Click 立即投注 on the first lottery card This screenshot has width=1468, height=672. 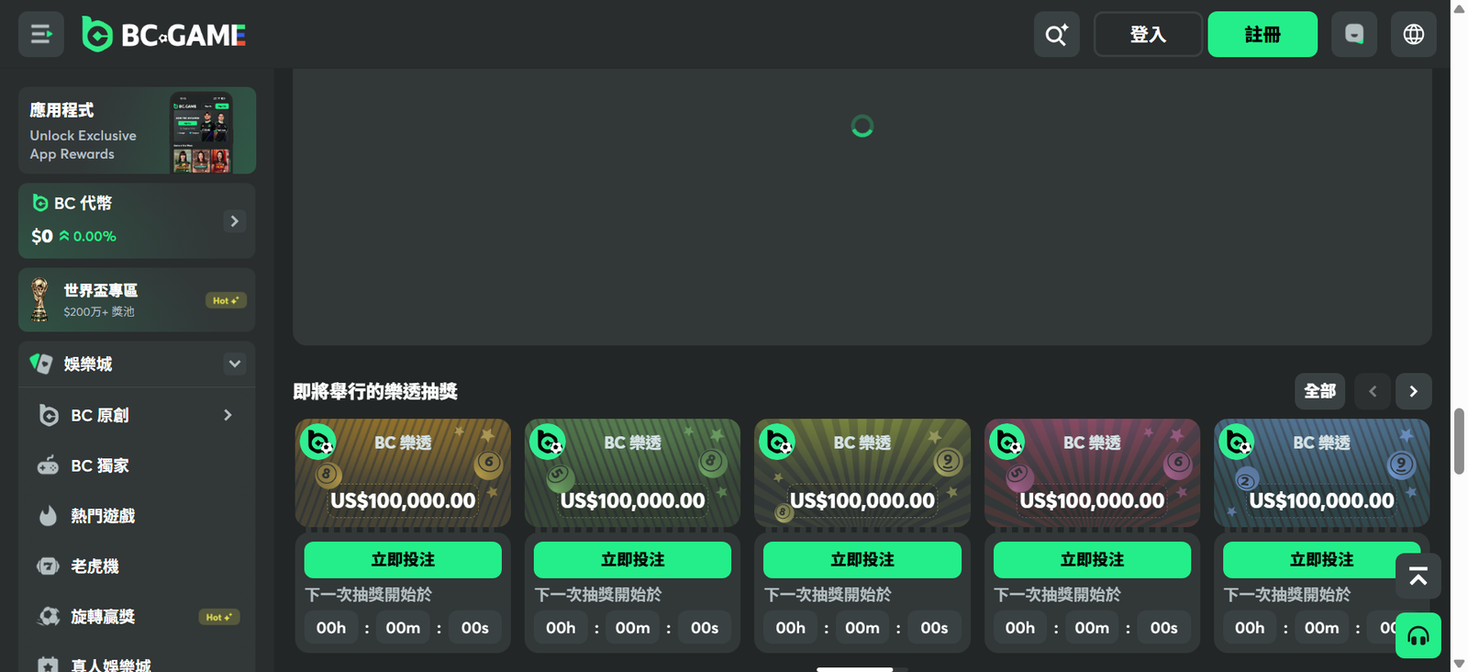tap(403, 560)
